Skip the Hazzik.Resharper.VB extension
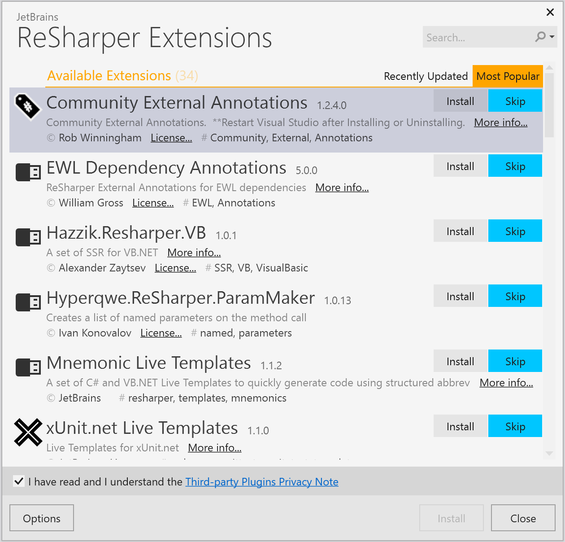The height and width of the screenshot is (542, 565). (x=515, y=232)
